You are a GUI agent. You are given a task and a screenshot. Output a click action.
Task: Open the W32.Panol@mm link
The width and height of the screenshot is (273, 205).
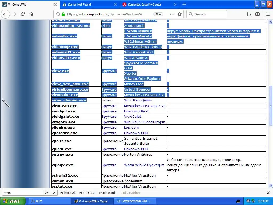pos(138,100)
